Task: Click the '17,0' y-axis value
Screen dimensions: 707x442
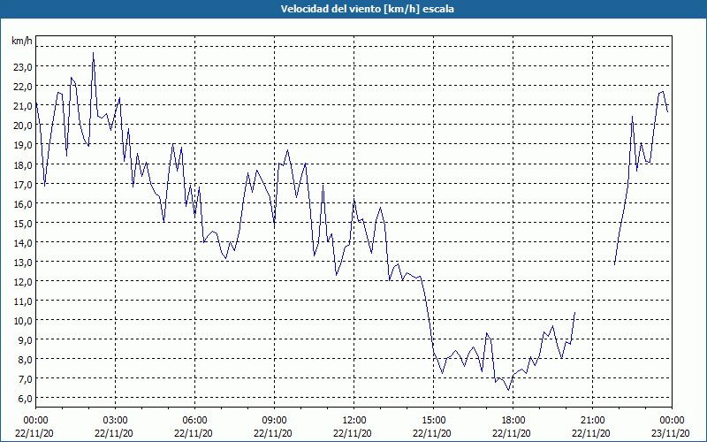Action: click(23, 184)
